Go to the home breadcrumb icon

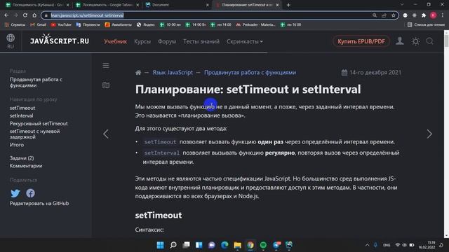point(138,73)
